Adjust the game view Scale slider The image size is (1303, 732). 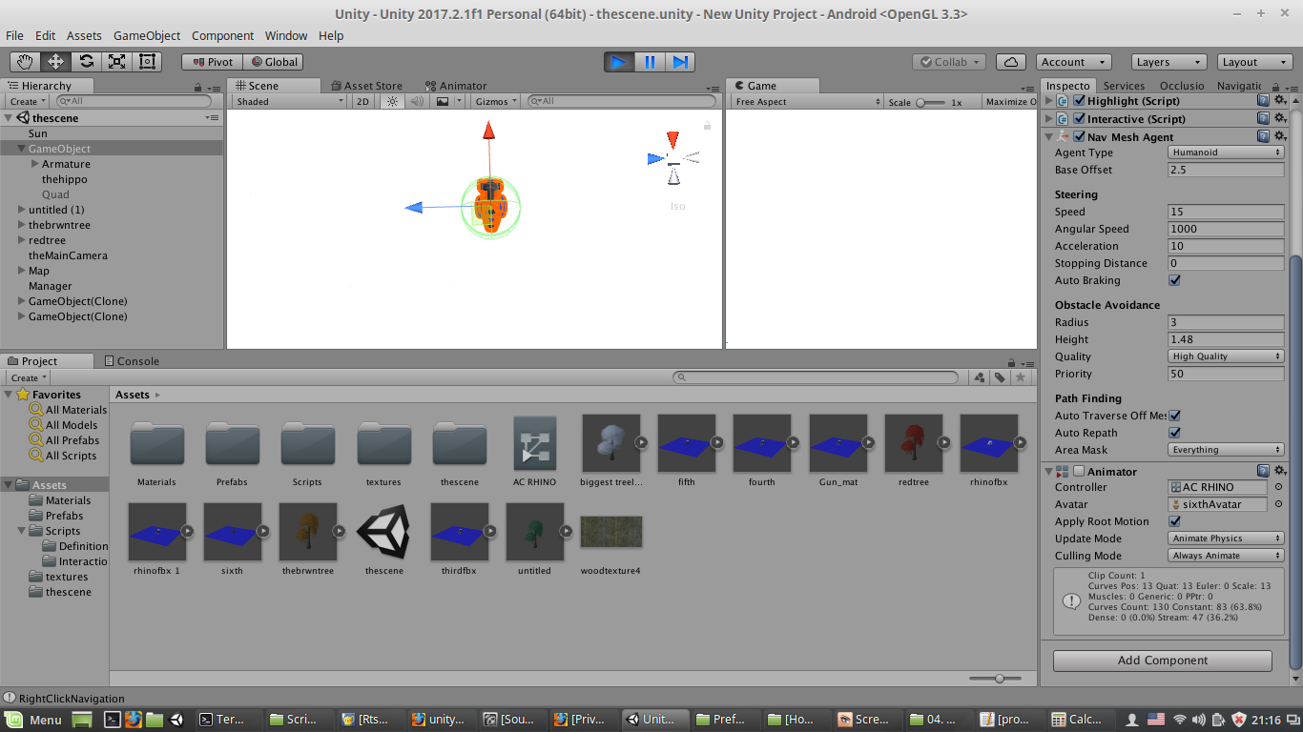coord(930,102)
